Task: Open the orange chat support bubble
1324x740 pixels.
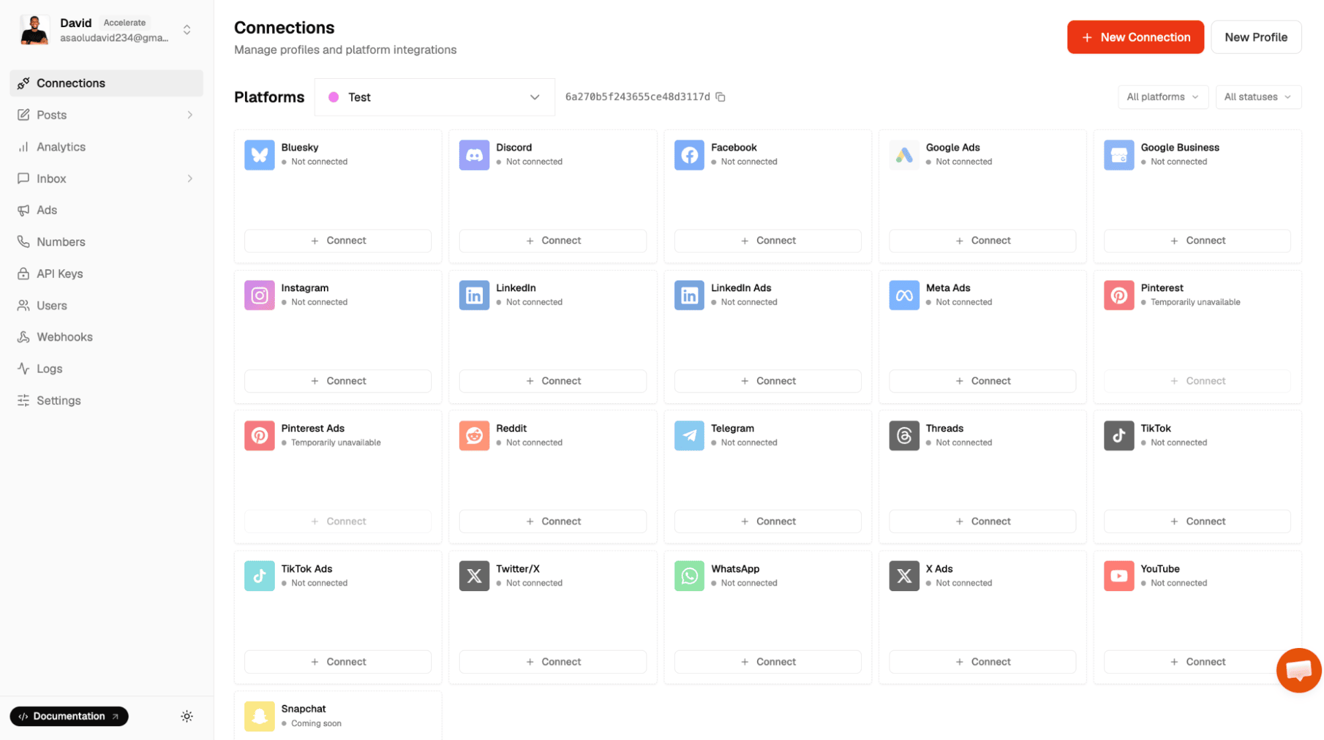Action: click(x=1298, y=670)
